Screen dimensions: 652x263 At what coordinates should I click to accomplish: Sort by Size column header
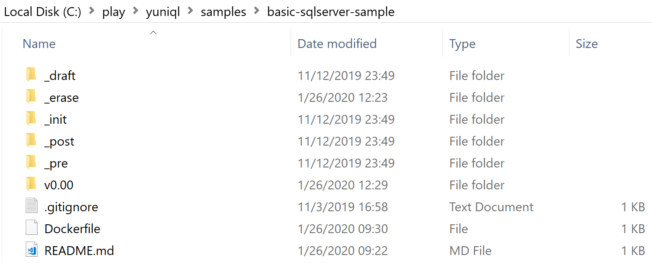tap(587, 44)
